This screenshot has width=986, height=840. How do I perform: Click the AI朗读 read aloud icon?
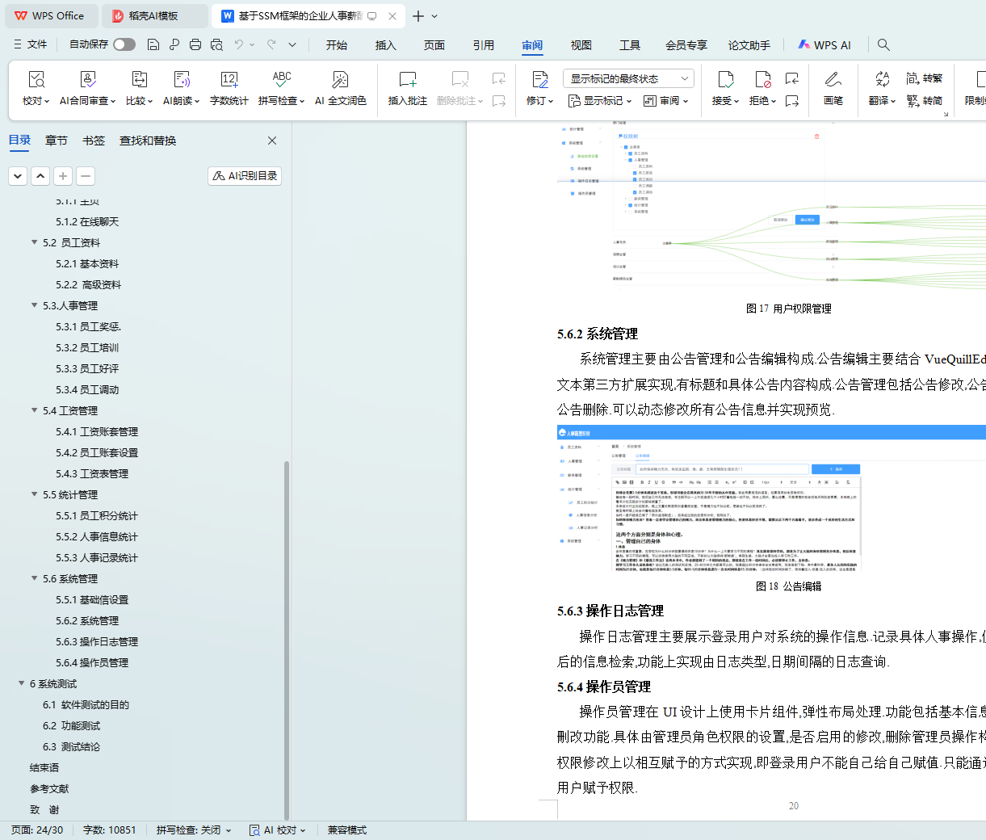182,79
